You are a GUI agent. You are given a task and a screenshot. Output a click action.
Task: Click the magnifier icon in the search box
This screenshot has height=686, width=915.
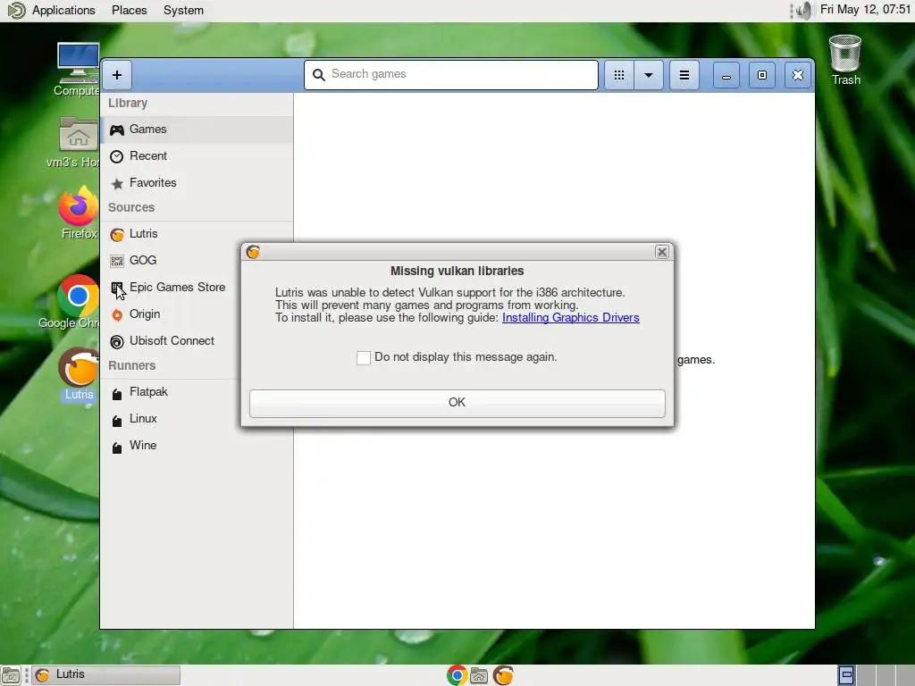point(319,75)
